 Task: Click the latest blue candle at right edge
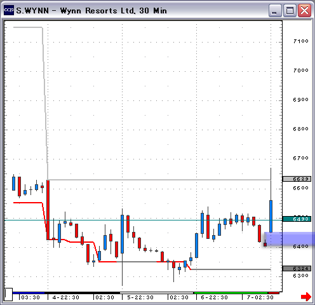click(271, 216)
